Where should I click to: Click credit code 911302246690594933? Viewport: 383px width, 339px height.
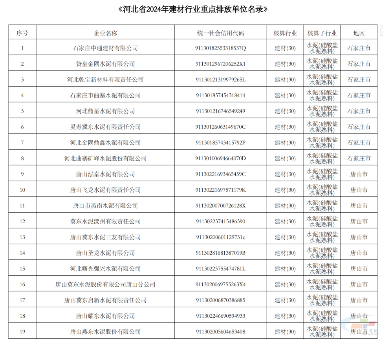(220, 316)
